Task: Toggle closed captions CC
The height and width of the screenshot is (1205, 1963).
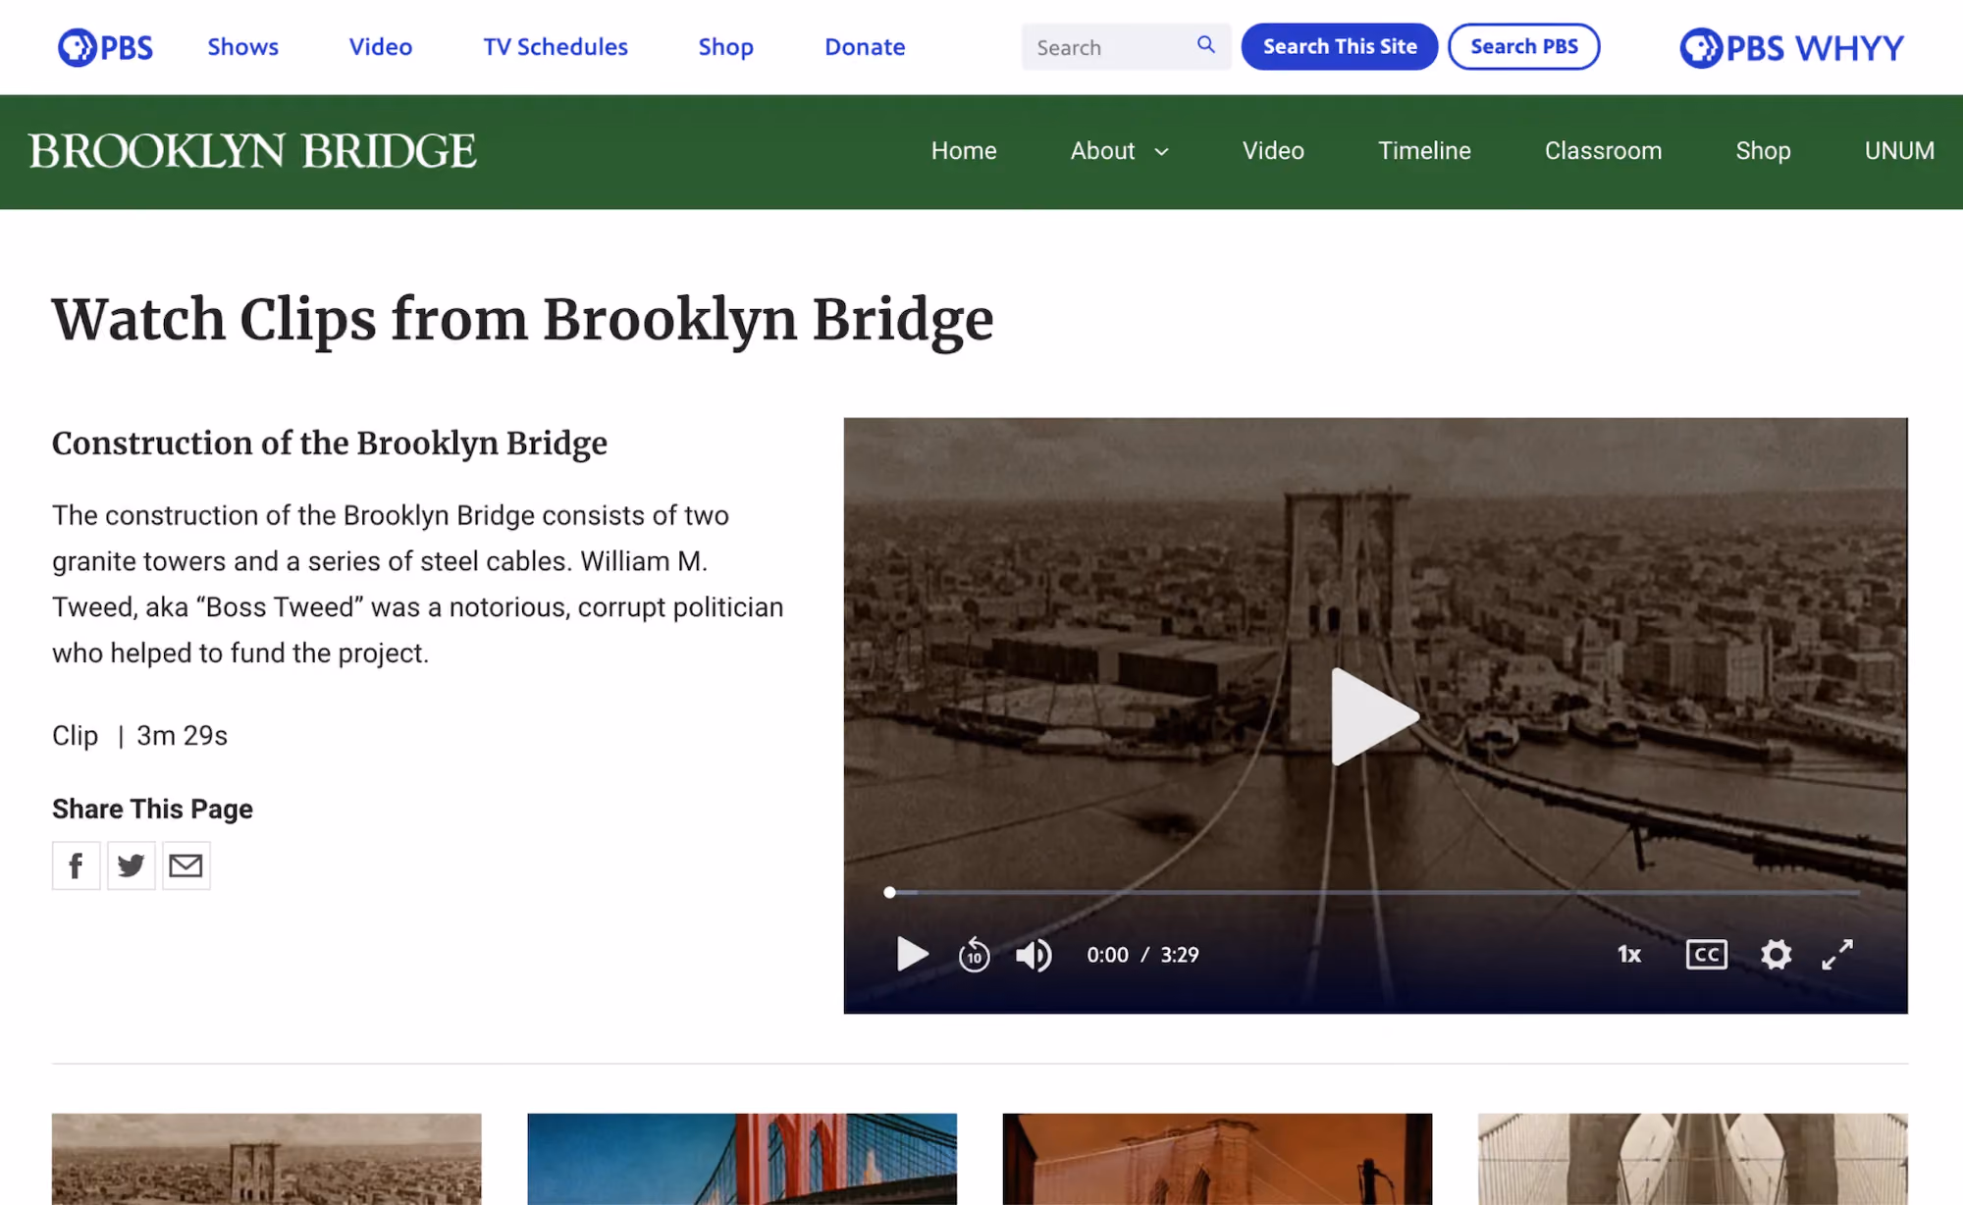Action: click(x=1707, y=955)
